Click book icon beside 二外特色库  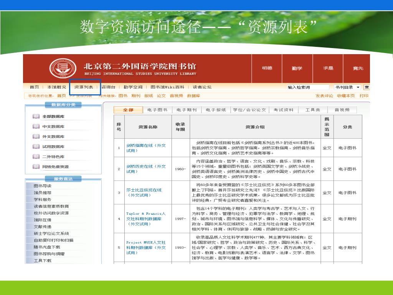click(x=36, y=157)
